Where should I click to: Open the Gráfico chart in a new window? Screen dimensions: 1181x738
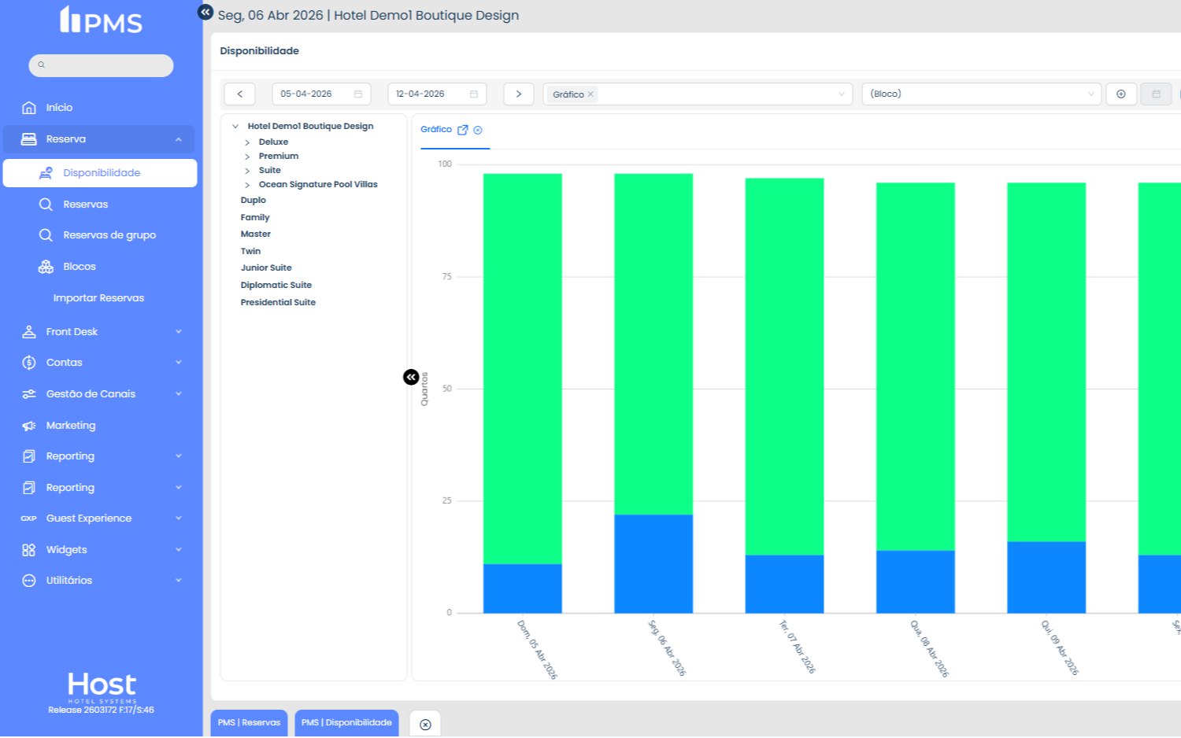coord(463,130)
